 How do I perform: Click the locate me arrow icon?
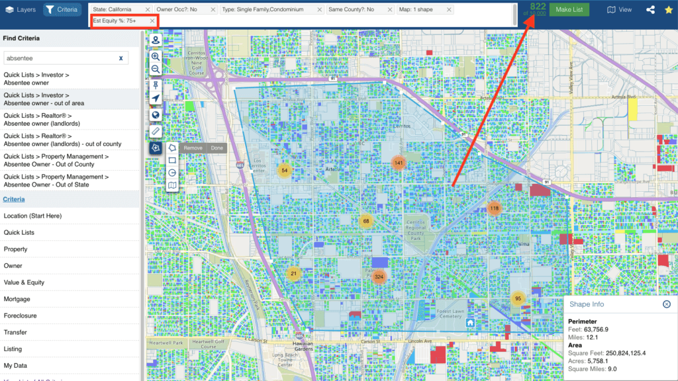tap(155, 99)
